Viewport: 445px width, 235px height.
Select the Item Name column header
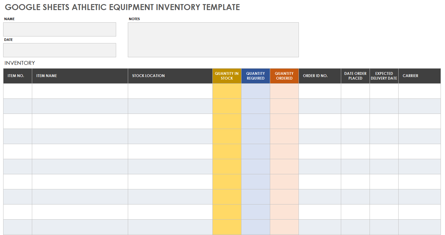(x=80, y=76)
